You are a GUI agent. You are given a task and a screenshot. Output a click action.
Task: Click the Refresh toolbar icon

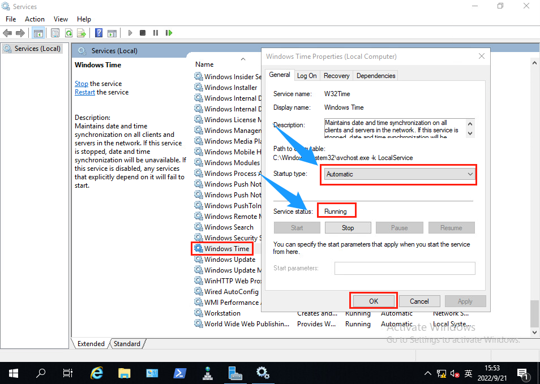(x=68, y=33)
